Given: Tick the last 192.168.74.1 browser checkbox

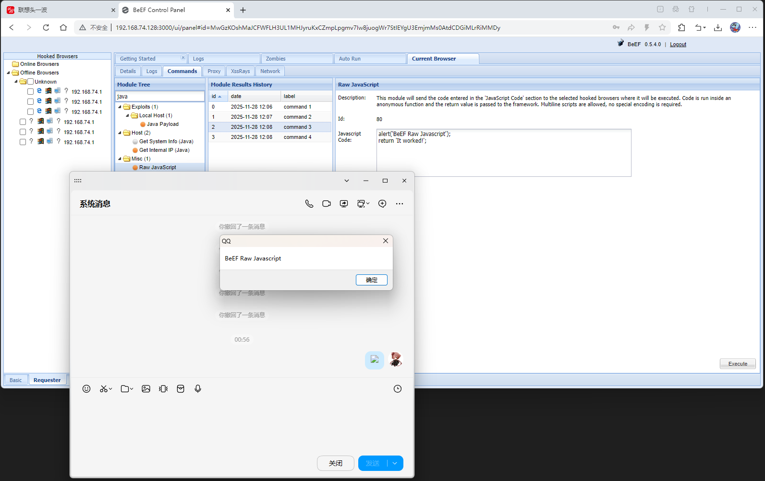Looking at the screenshot, I should pos(23,142).
